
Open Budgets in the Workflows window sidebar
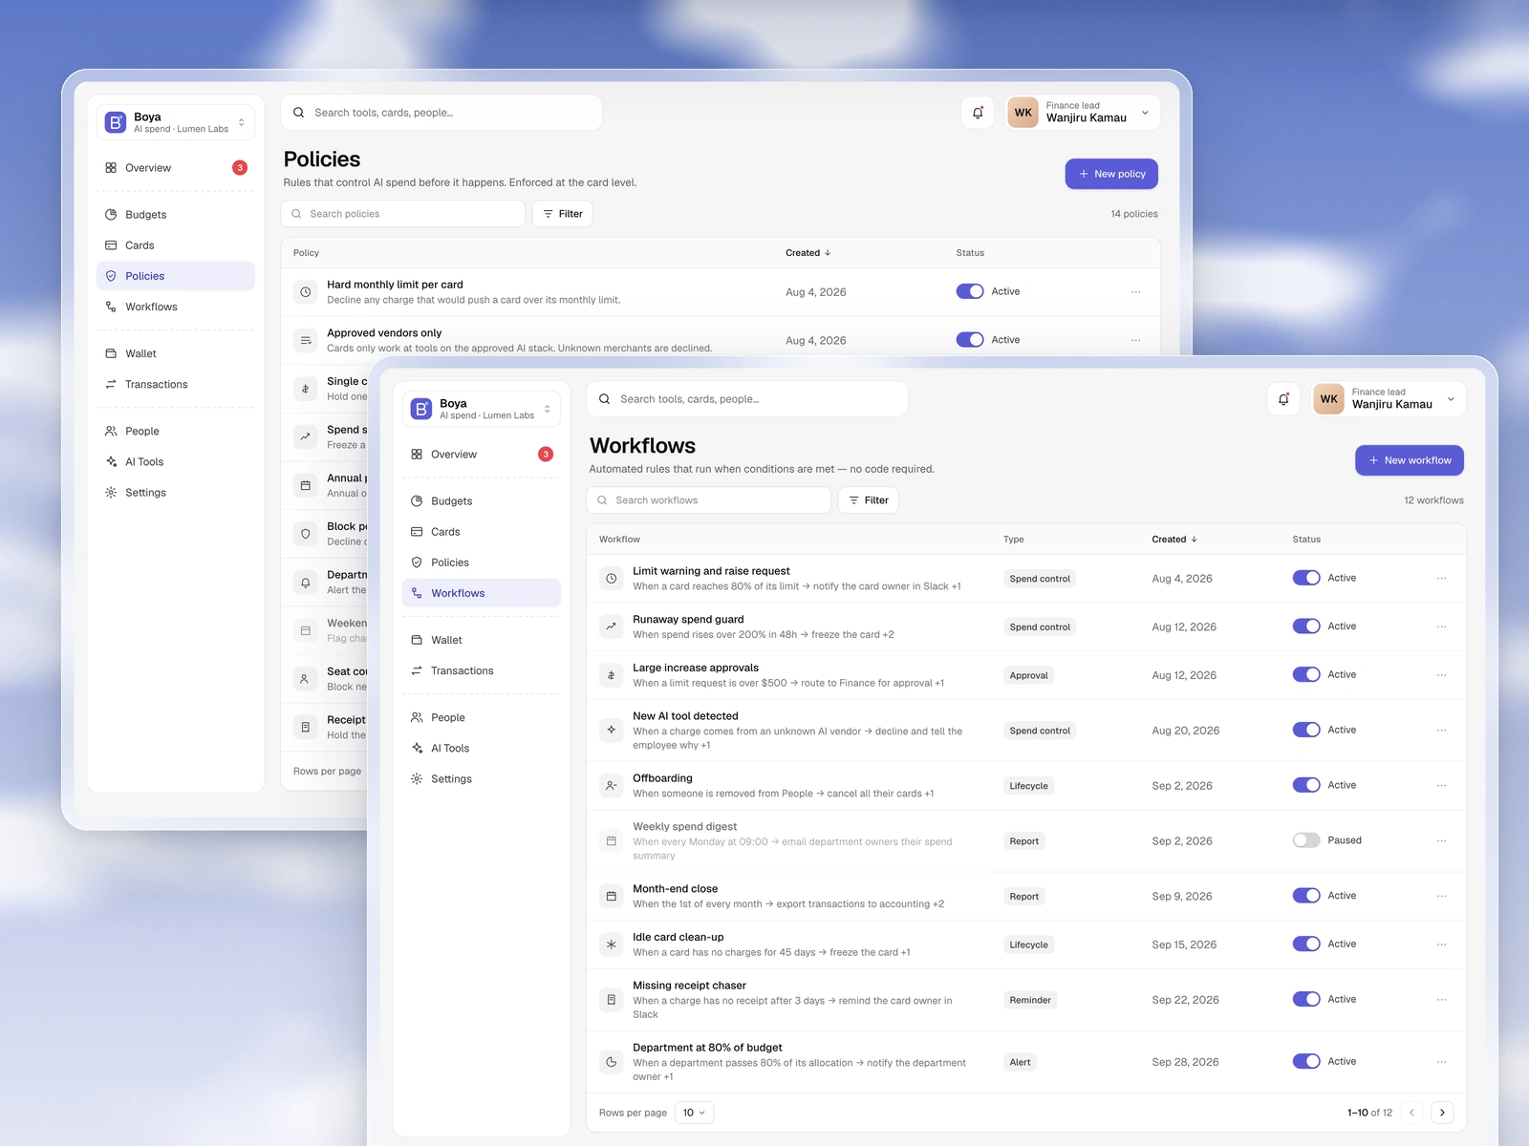(482, 501)
